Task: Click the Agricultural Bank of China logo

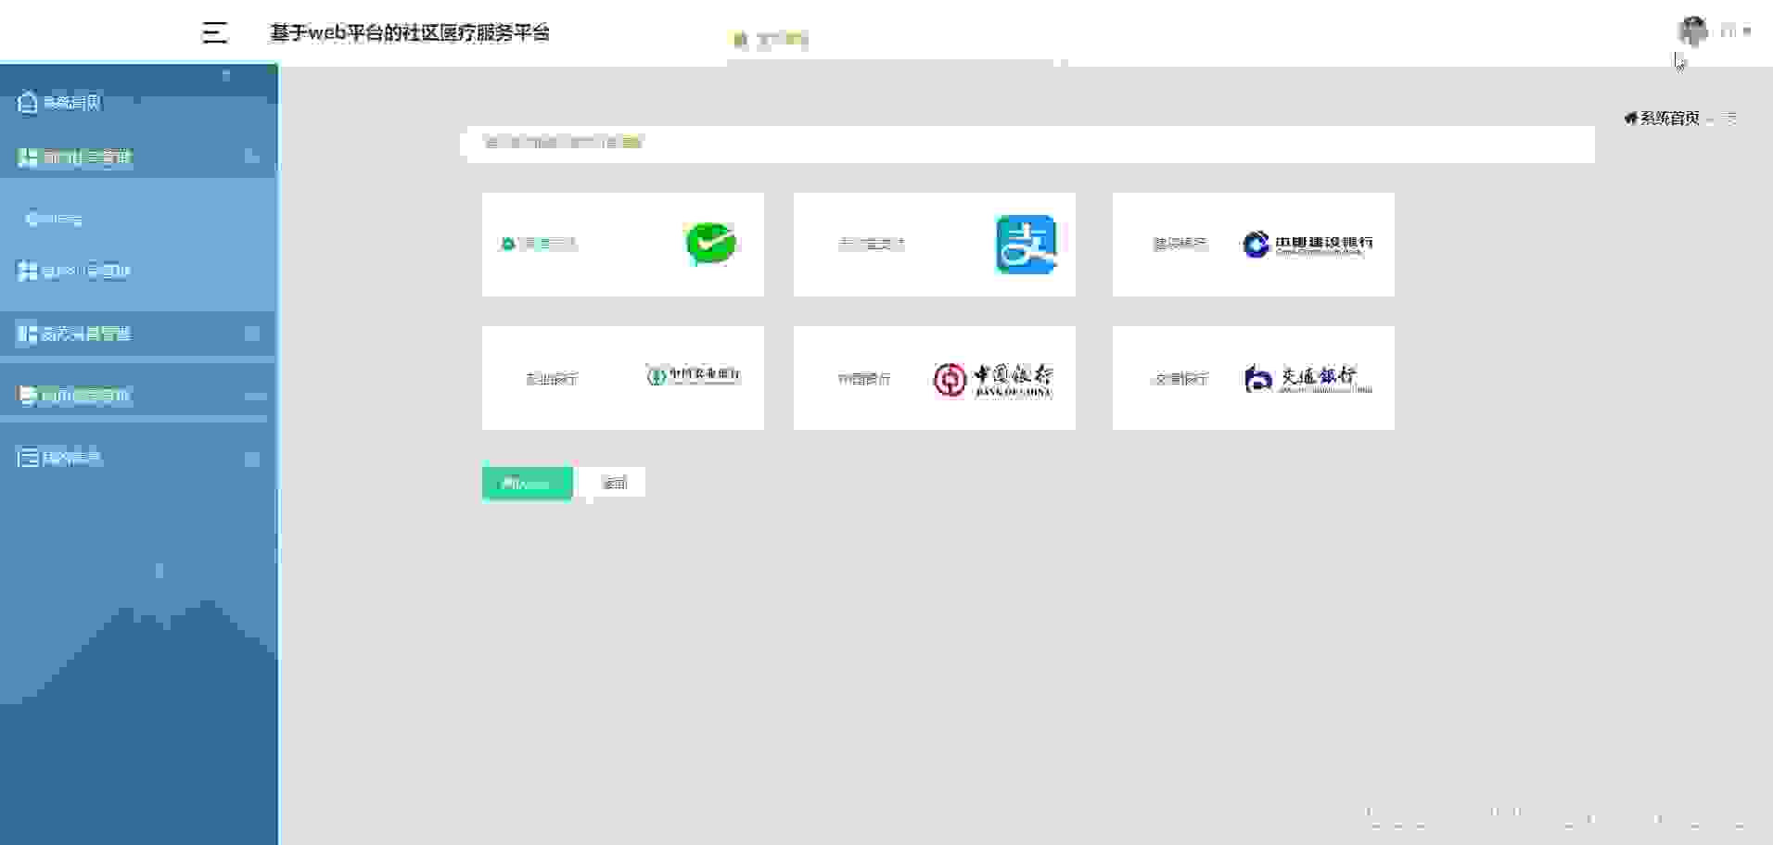Action: (x=694, y=375)
